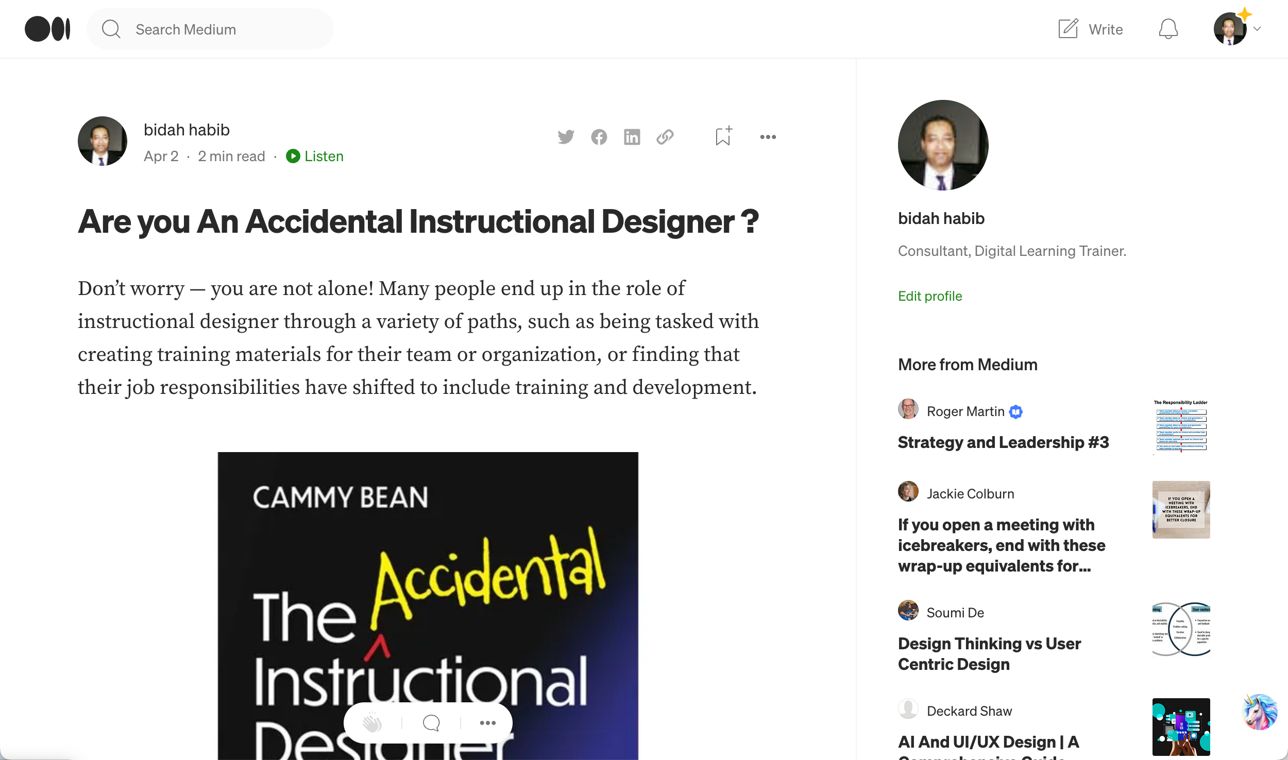Open the AI UI/UX article thumbnail
The width and height of the screenshot is (1288, 760).
(1181, 727)
